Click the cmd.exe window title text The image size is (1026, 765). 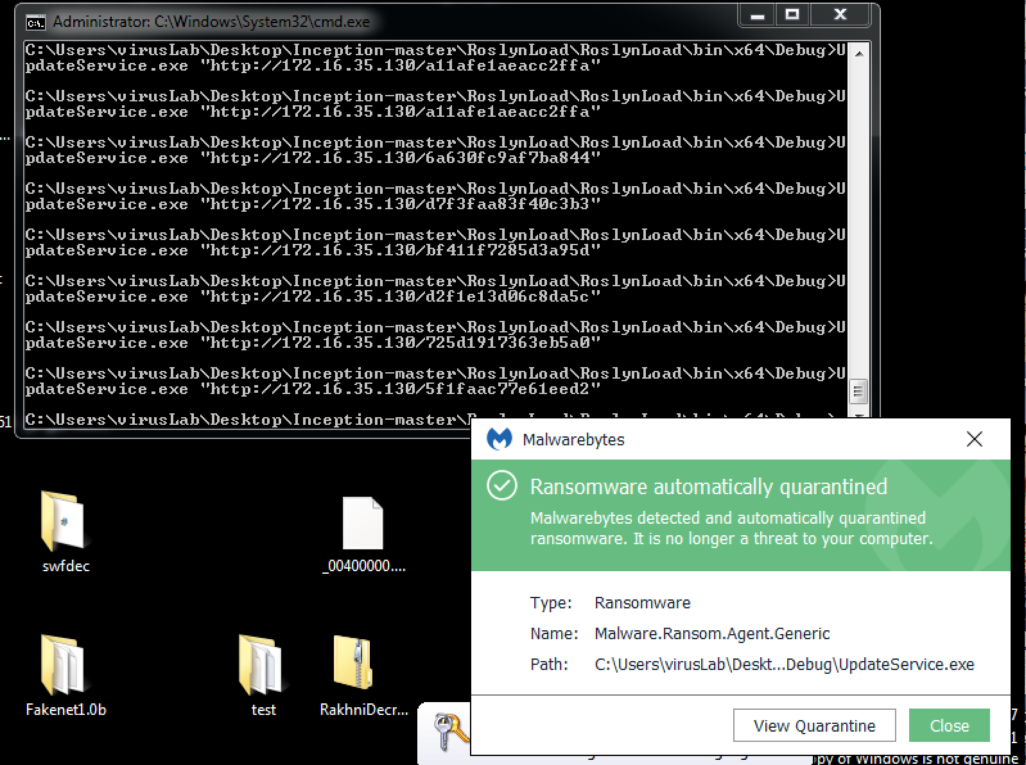211,22
